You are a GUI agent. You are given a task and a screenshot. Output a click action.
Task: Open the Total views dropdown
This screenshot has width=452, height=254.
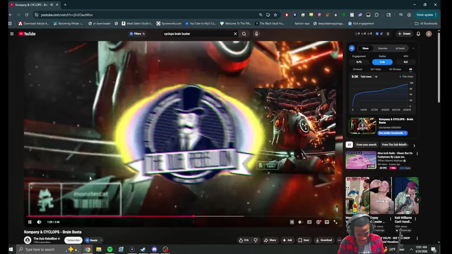point(369,77)
